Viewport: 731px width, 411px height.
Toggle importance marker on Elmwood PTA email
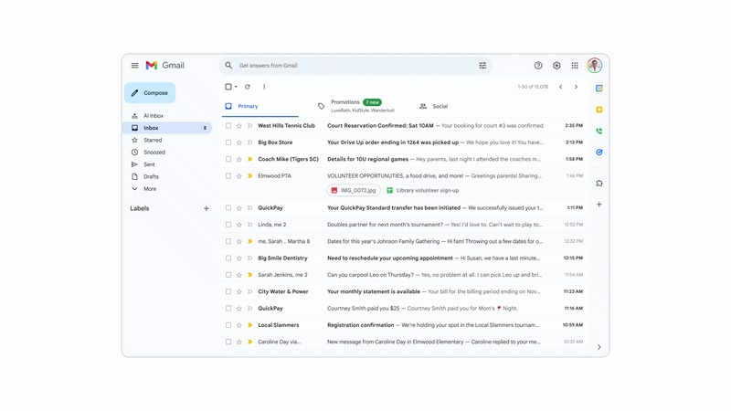coord(249,176)
